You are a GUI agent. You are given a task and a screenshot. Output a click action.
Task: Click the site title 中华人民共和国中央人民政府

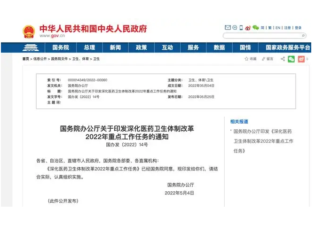pos(93,29)
